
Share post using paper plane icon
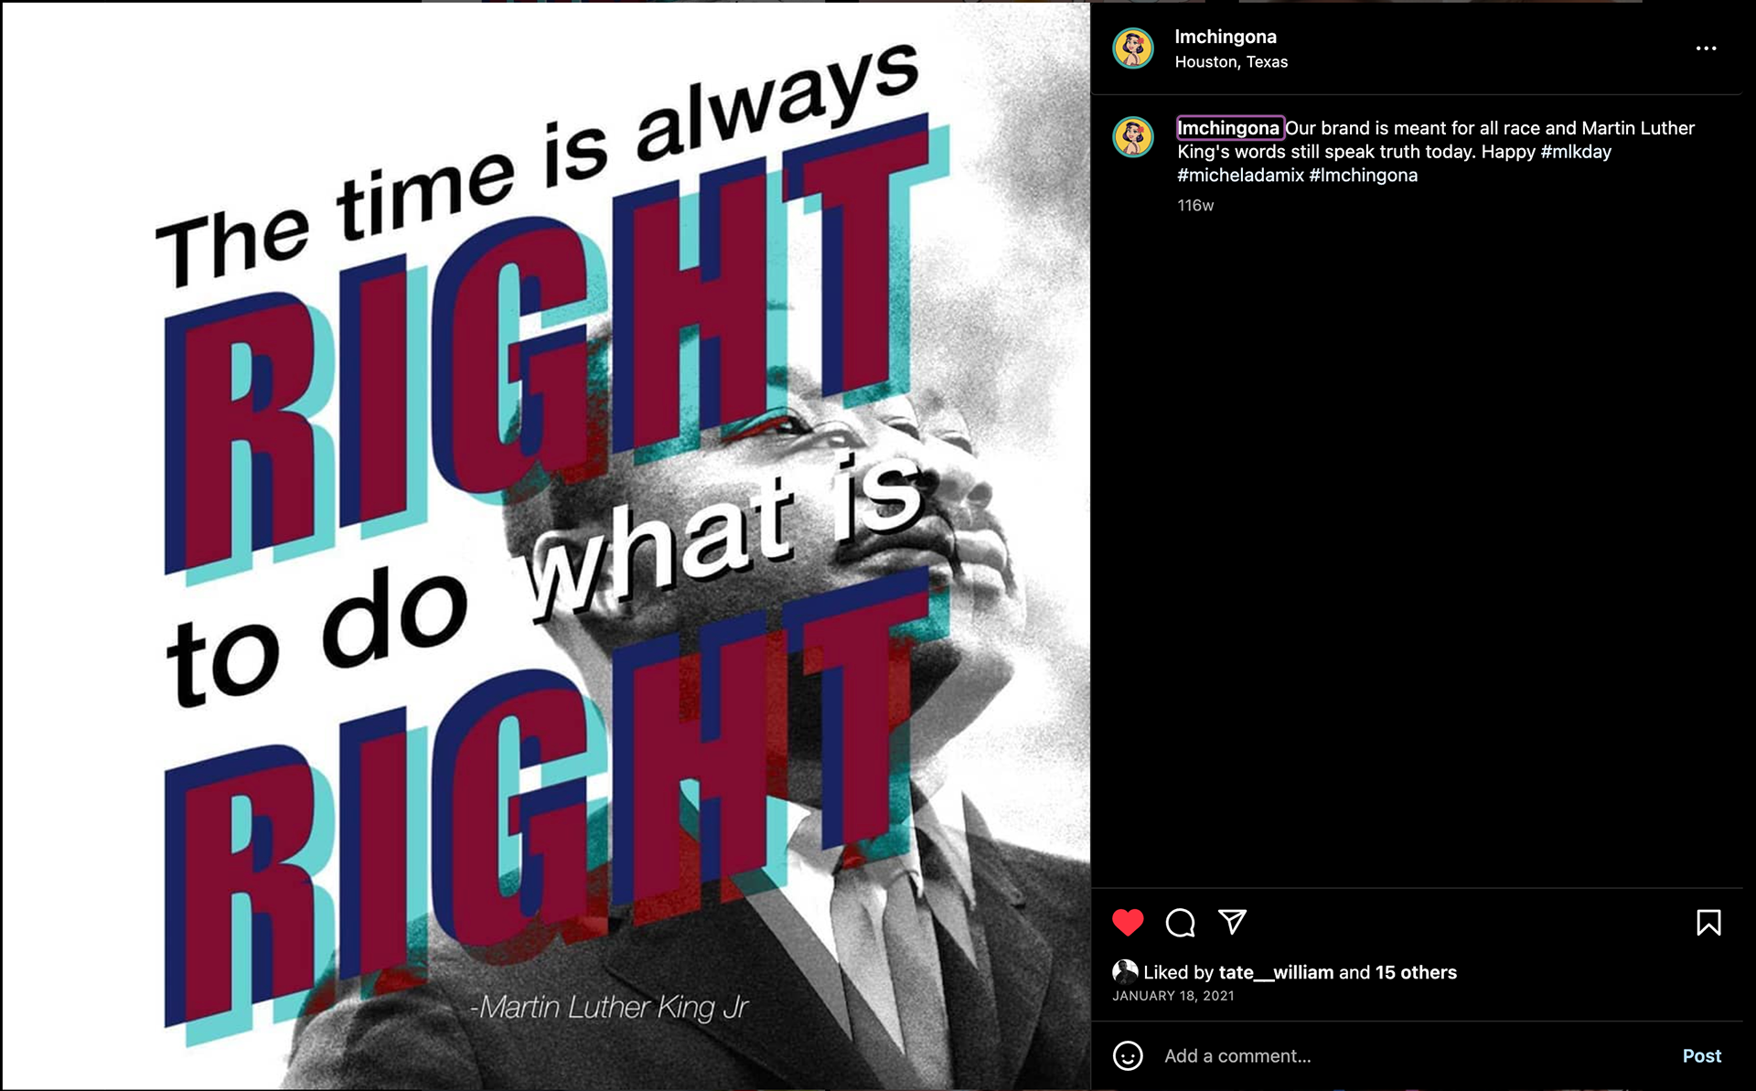point(1233,922)
